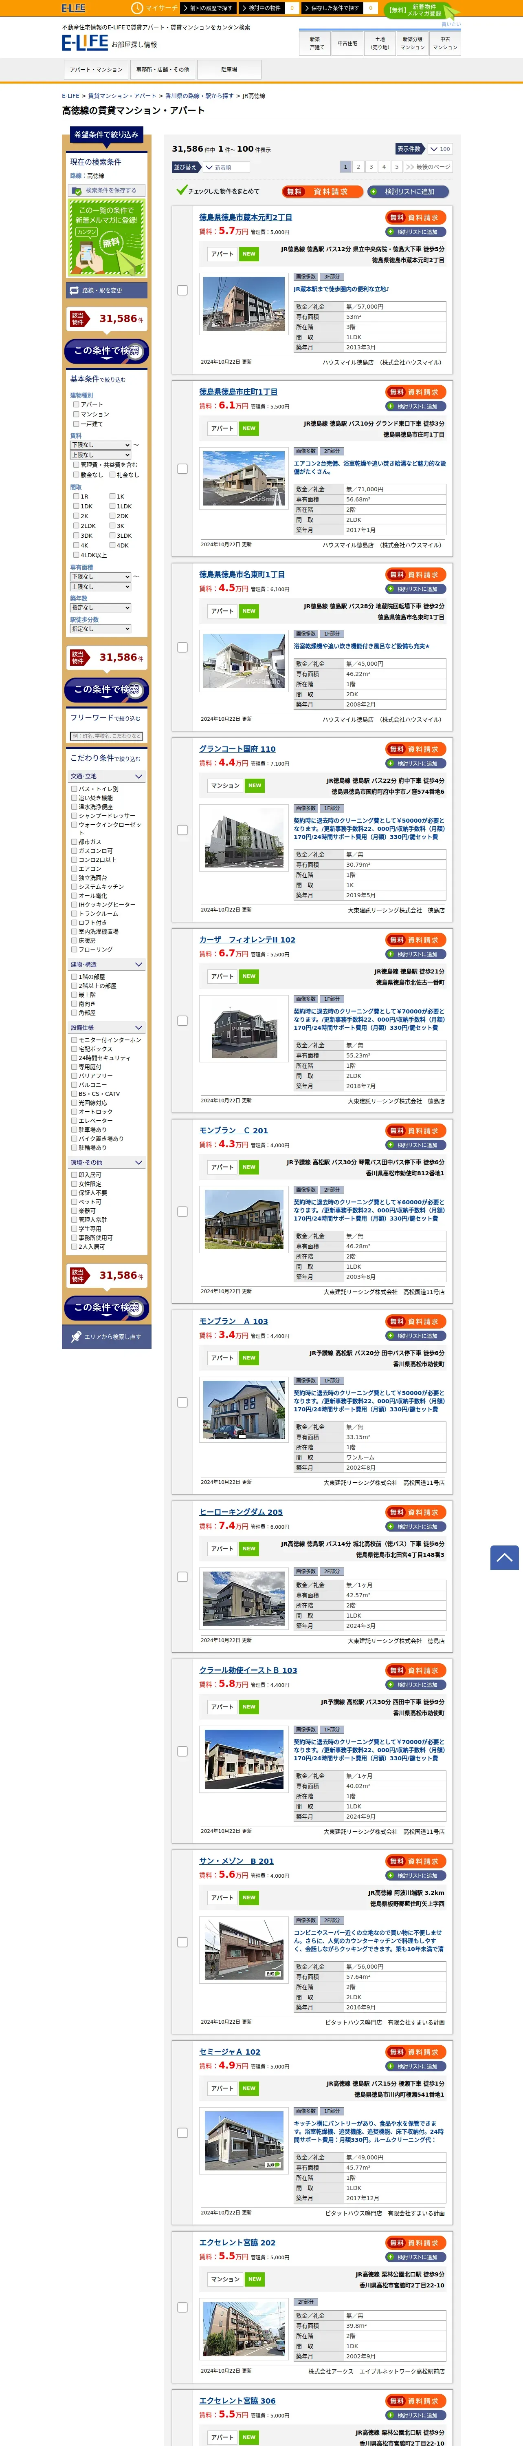The height and width of the screenshot is (2446, 523).
Task: Add ヒーローキングダム 205 to 検討リスト
Action: 416,1527
